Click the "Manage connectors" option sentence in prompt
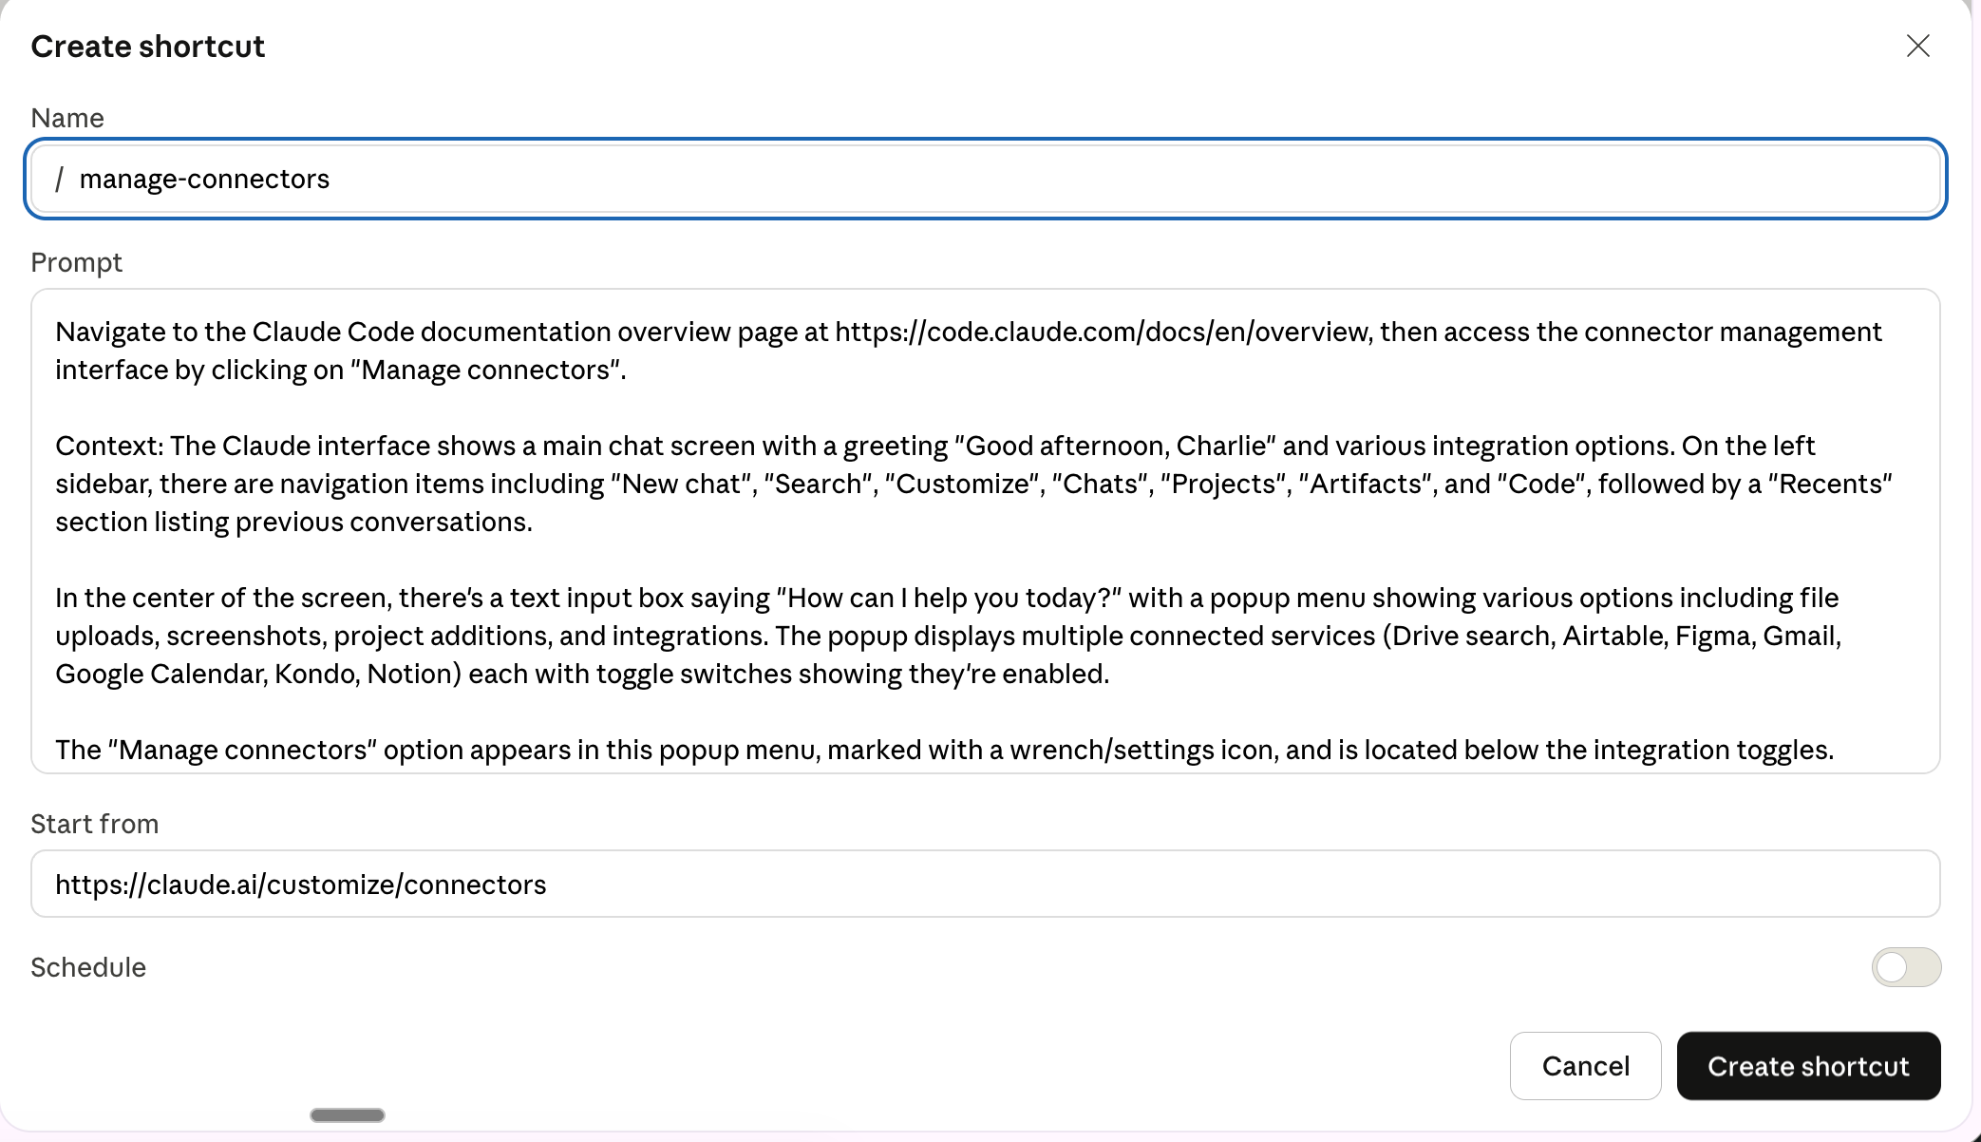The width and height of the screenshot is (1981, 1142). pos(944,750)
